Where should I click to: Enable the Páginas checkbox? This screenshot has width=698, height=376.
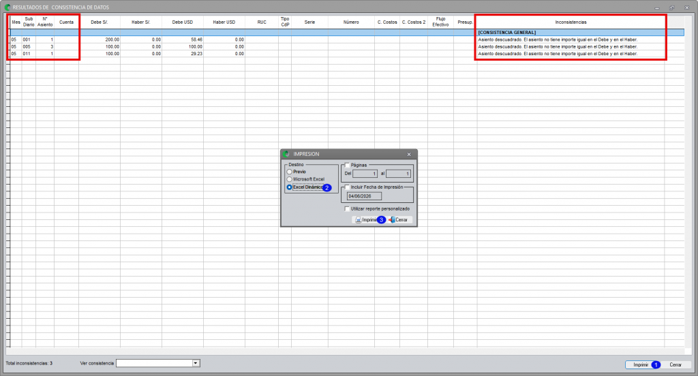point(347,165)
